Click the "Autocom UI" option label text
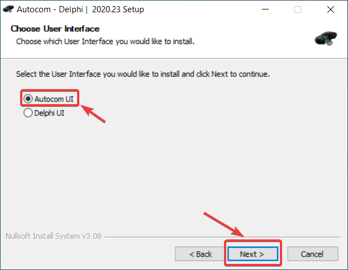The height and width of the screenshot is (270, 348). [54, 99]
